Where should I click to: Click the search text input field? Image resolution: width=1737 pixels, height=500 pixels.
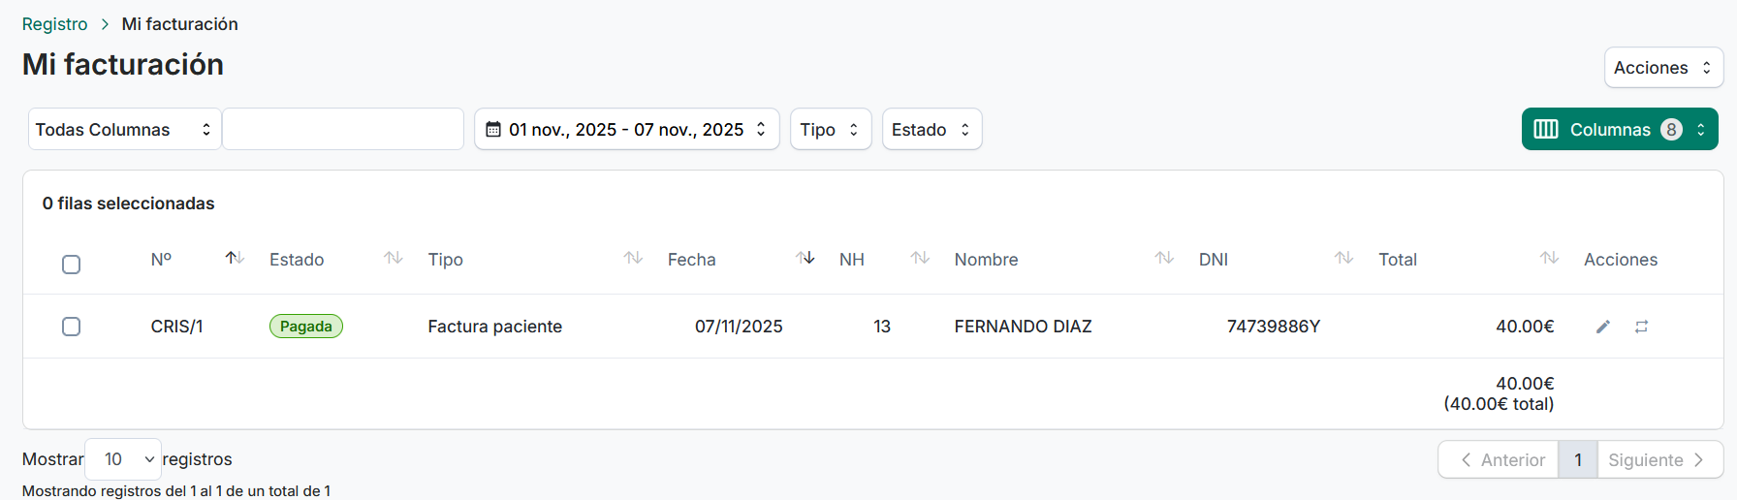(x=343, y=129)
